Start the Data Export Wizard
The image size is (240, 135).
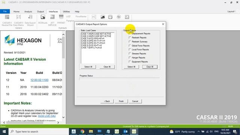click(x=30, y=20)
